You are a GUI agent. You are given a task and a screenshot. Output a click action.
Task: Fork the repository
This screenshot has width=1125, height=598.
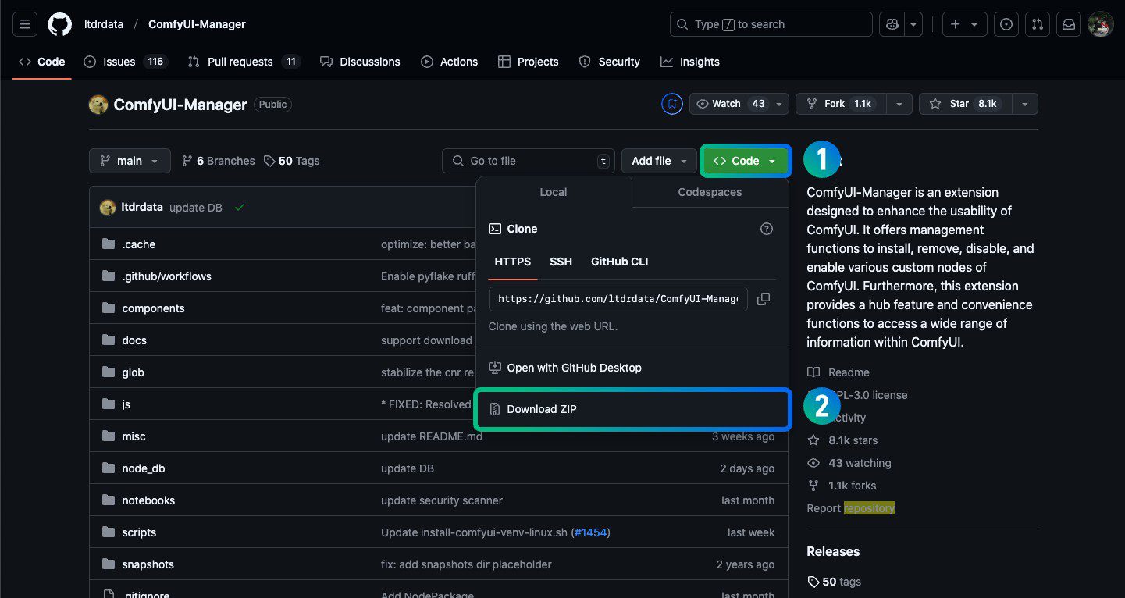[x=840, y=104]
